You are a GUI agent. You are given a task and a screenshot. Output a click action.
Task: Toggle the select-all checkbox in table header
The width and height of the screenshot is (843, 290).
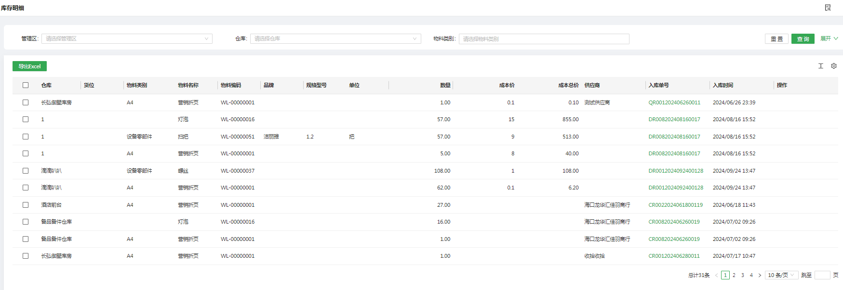tap(26, 85)
